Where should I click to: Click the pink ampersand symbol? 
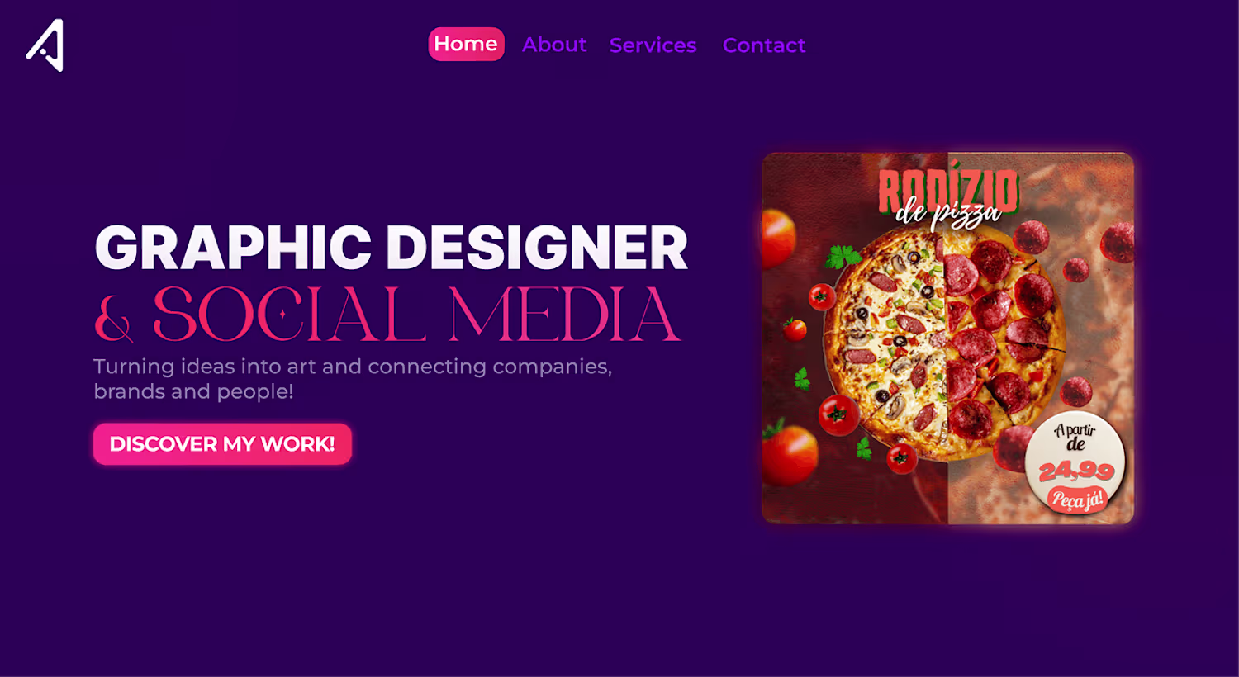pos(114,318)
